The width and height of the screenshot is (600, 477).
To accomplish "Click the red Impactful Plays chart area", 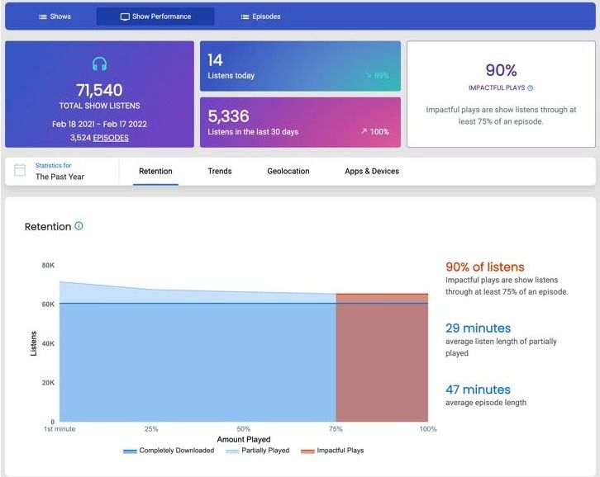I will coord(382,358).
